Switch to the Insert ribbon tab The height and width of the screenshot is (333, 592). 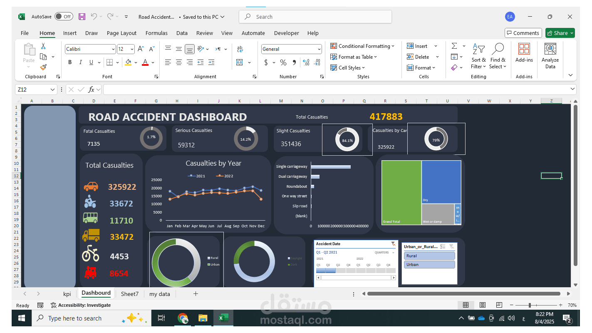tap(70, 33)
